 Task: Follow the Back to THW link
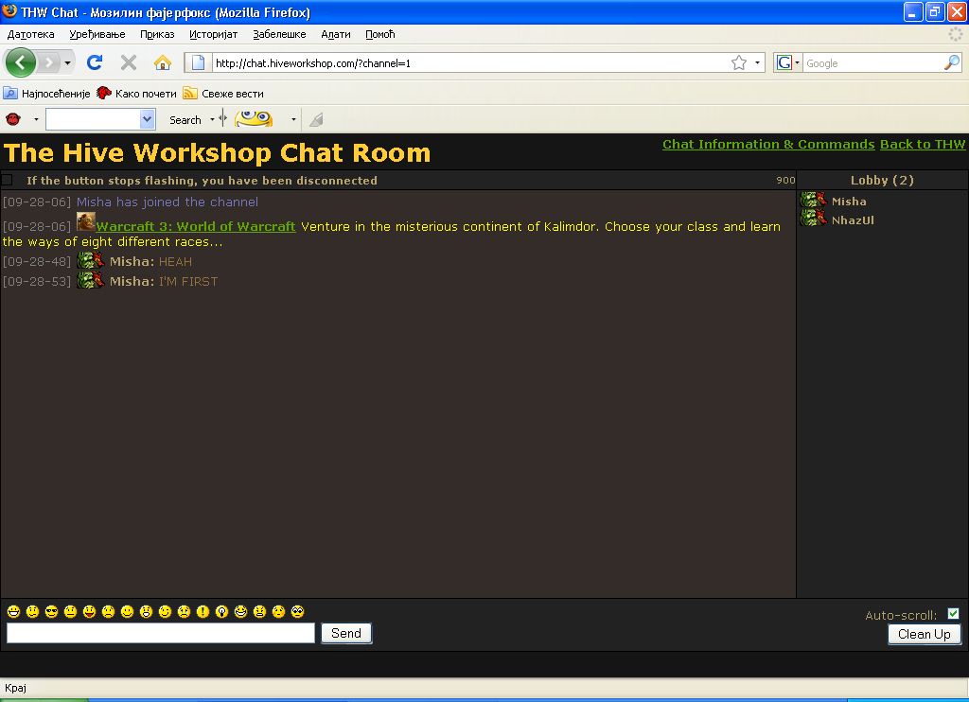[x=922, y=144]
